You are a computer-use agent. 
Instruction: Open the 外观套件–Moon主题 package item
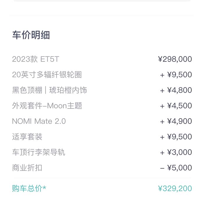point(47,106)
